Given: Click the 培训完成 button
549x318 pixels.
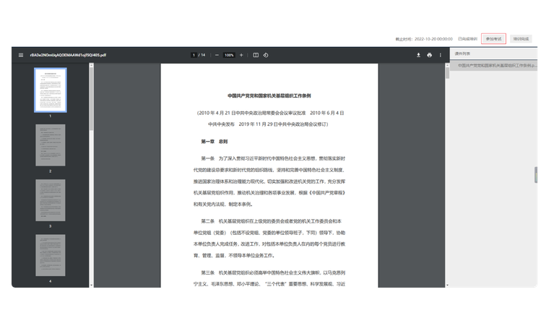Looking at the screenshot, I should click(520, 38).
